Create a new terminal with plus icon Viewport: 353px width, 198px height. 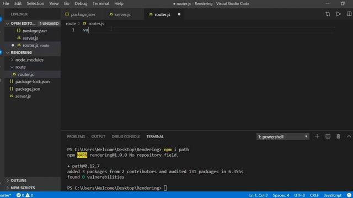coord(317,136)
